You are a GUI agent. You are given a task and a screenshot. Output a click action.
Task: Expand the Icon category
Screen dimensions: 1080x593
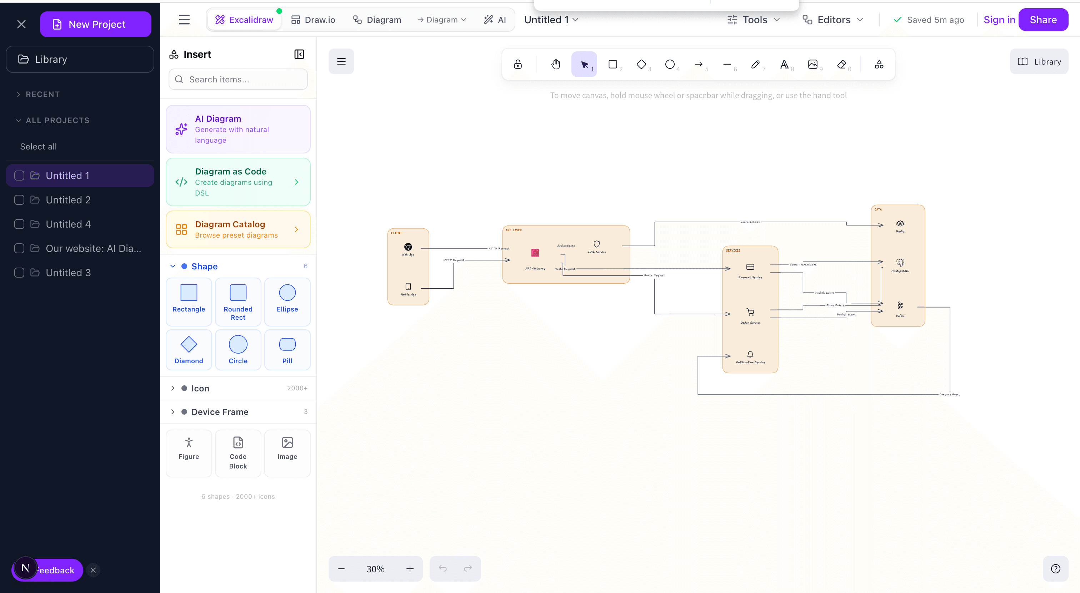(x=238, y=388)
